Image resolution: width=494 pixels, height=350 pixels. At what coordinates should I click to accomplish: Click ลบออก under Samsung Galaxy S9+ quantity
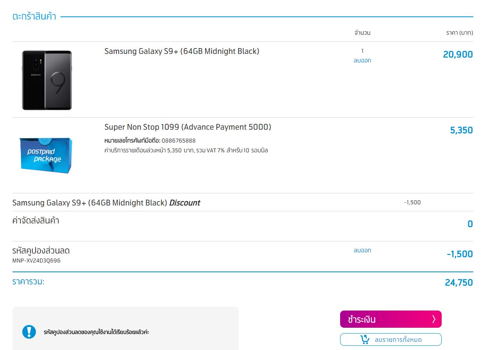362,61
